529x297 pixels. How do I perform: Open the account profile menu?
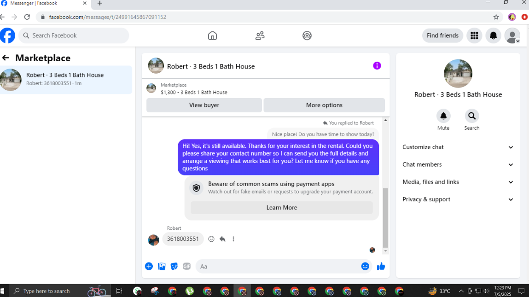[512, 35]
